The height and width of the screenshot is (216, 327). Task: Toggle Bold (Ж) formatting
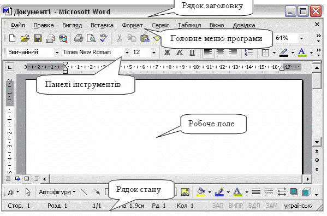coord(167,52)
